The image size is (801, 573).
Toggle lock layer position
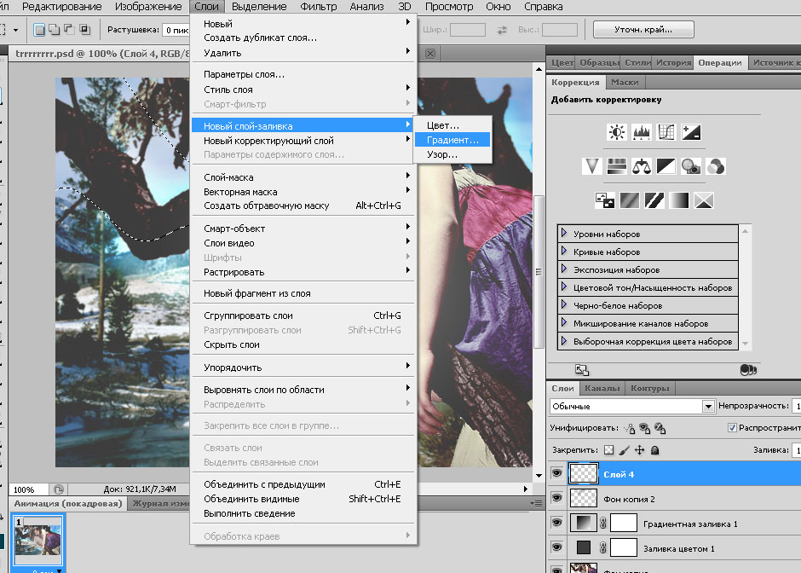pyautogui.click(x=640, y=450)
